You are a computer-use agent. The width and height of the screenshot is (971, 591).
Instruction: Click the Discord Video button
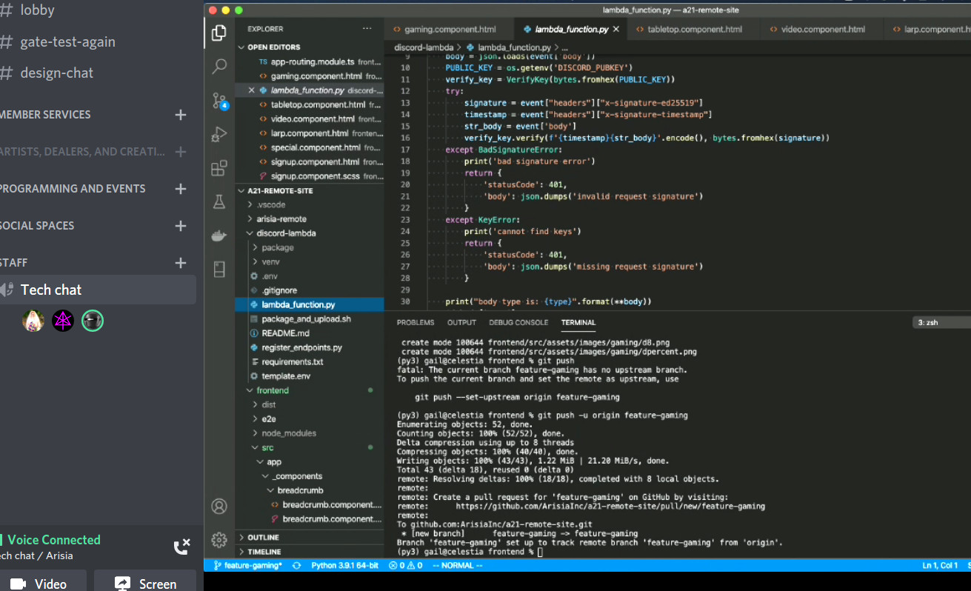[x=41, y=583]
